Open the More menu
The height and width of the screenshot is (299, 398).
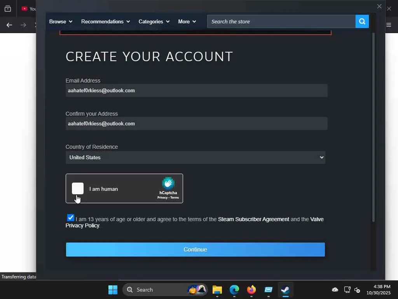187,22
